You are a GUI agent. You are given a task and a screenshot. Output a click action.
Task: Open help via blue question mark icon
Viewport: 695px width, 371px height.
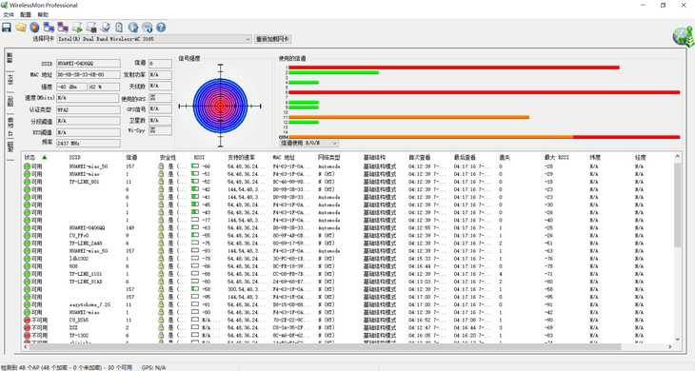point(161,28)
